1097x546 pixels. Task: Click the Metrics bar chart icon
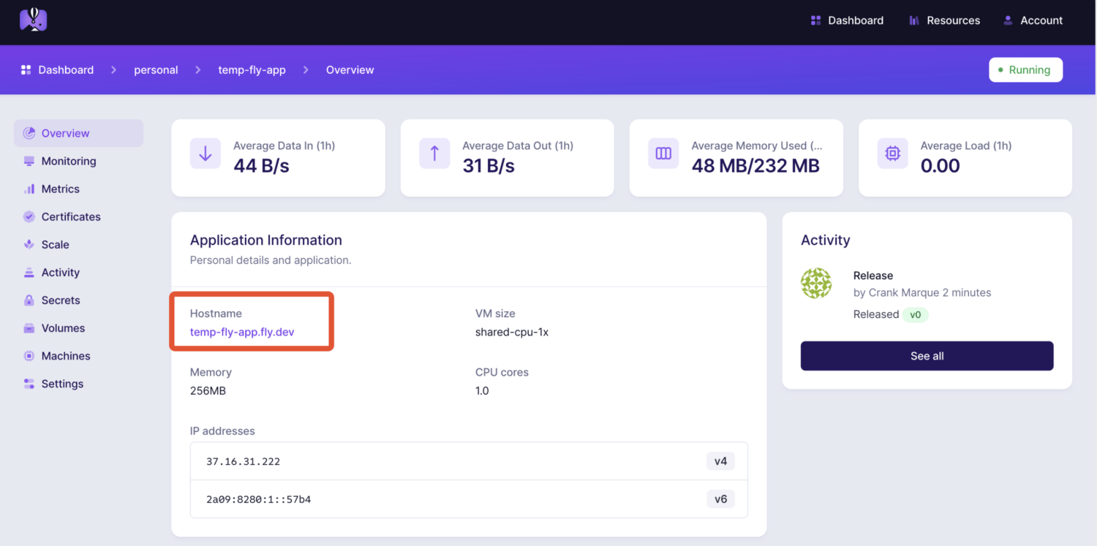pos(29,189)
